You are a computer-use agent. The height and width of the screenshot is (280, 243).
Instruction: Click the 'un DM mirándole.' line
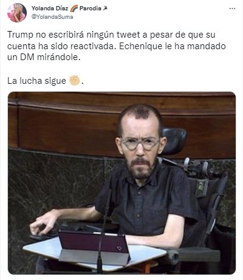(44, 57)
